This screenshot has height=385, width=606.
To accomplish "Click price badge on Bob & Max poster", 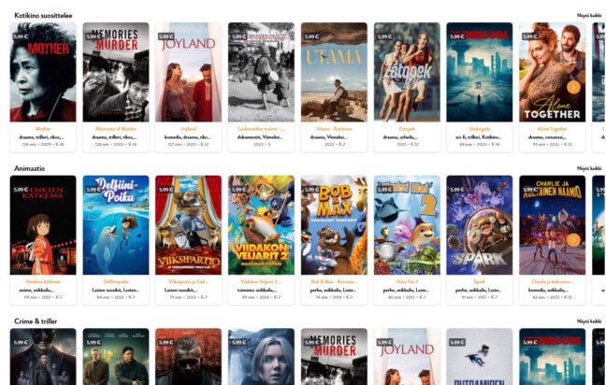I will click(x=311, y=190).
